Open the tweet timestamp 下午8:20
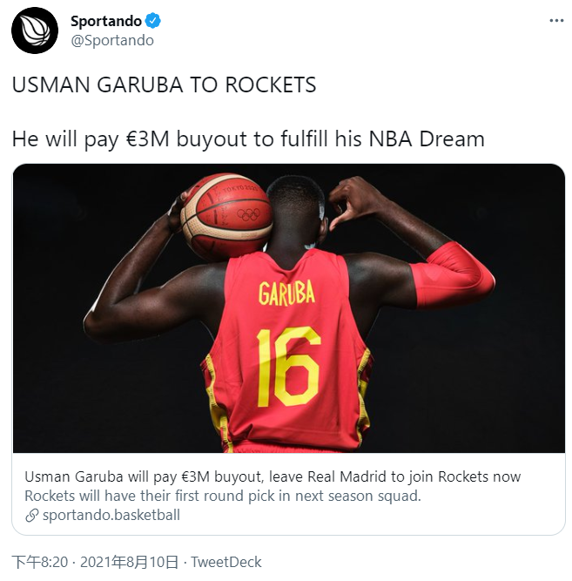The height and width of the screenshot is (581, 572). 40,562
